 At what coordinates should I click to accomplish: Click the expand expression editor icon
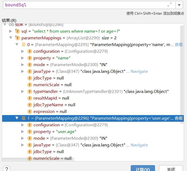170,5
